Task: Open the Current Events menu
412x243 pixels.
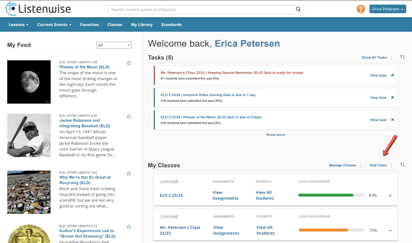Action: [x=54, y=25]
